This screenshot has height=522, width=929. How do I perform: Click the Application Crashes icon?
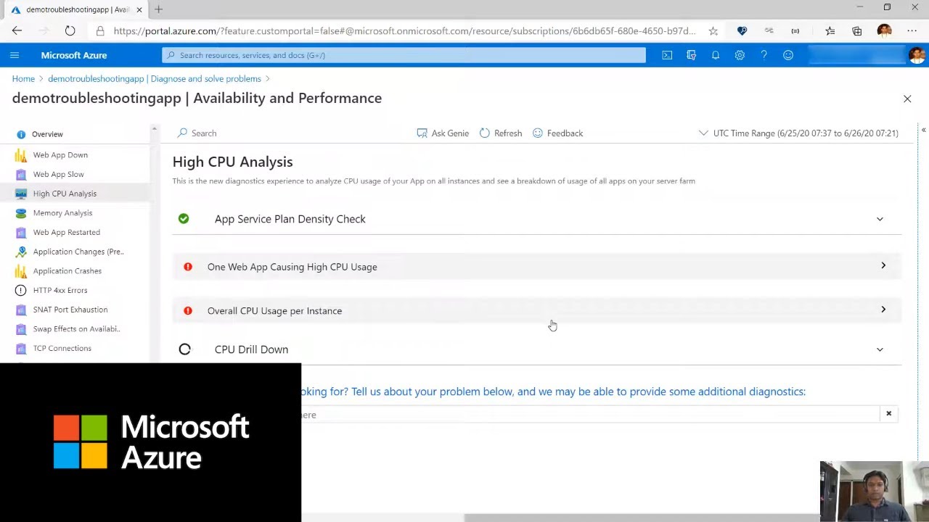(21, 271)
